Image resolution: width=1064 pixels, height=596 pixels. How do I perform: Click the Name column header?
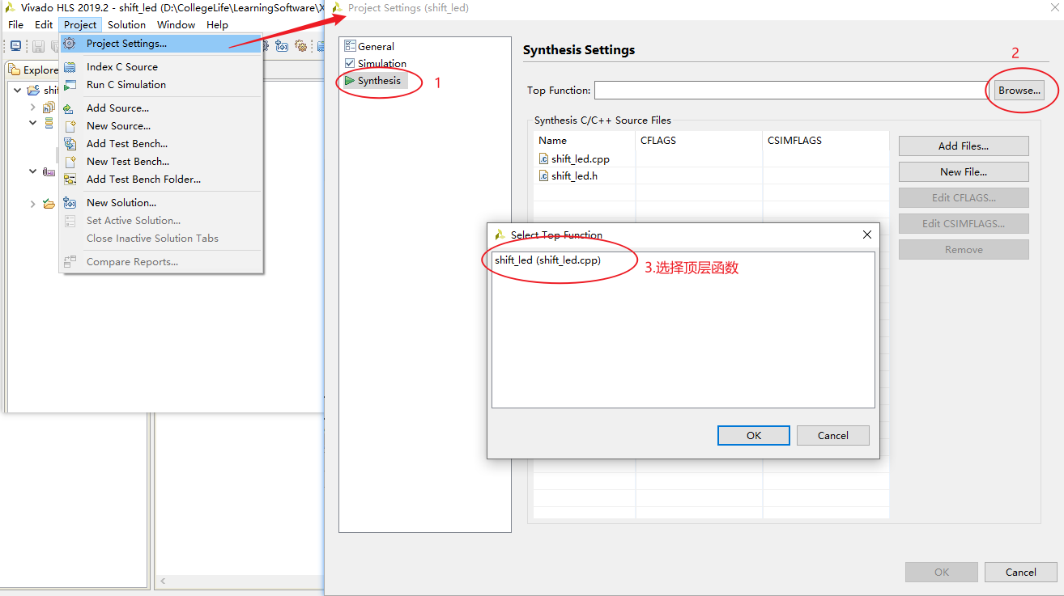coord(585,141)
